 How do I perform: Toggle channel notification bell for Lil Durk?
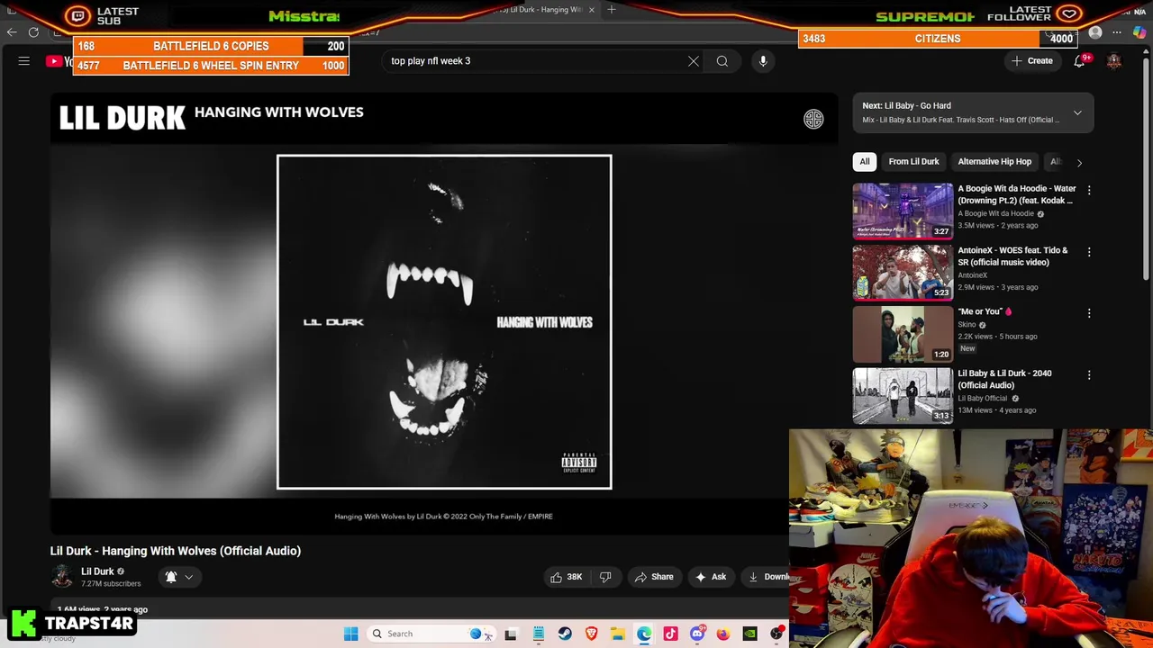point(171,577)
